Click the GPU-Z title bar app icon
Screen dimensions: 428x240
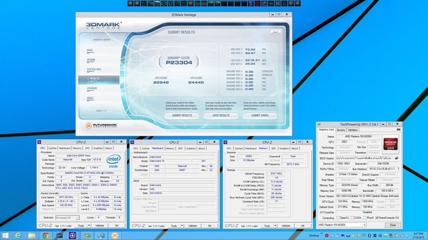(x=319, y=124)
